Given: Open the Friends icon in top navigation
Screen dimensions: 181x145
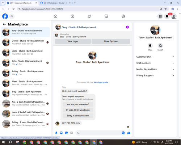Looking at the screenshot, I should point(89,16).
